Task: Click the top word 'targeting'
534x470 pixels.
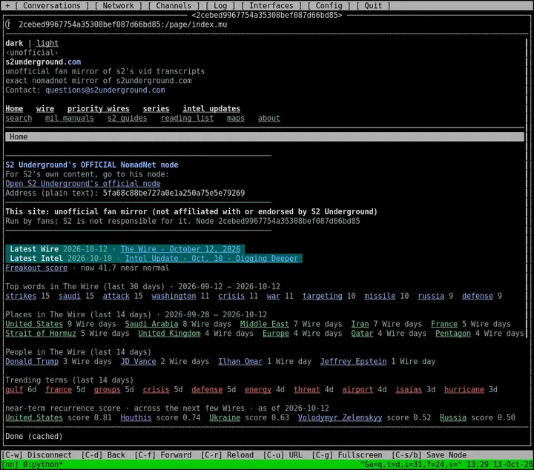Action: click(x=322, y=296)
